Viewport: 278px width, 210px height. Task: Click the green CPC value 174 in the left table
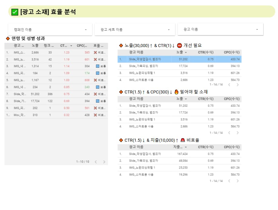(x=87, y=73)
